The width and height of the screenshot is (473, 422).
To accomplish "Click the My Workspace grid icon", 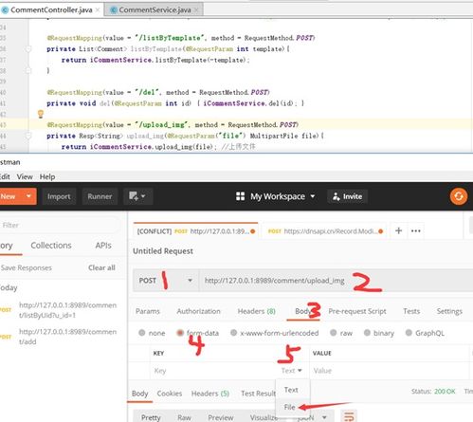I will [x=240, y=196].
